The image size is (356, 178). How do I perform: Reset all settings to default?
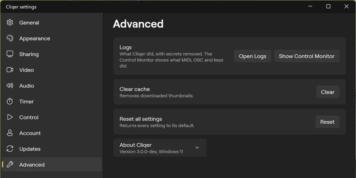328,122
